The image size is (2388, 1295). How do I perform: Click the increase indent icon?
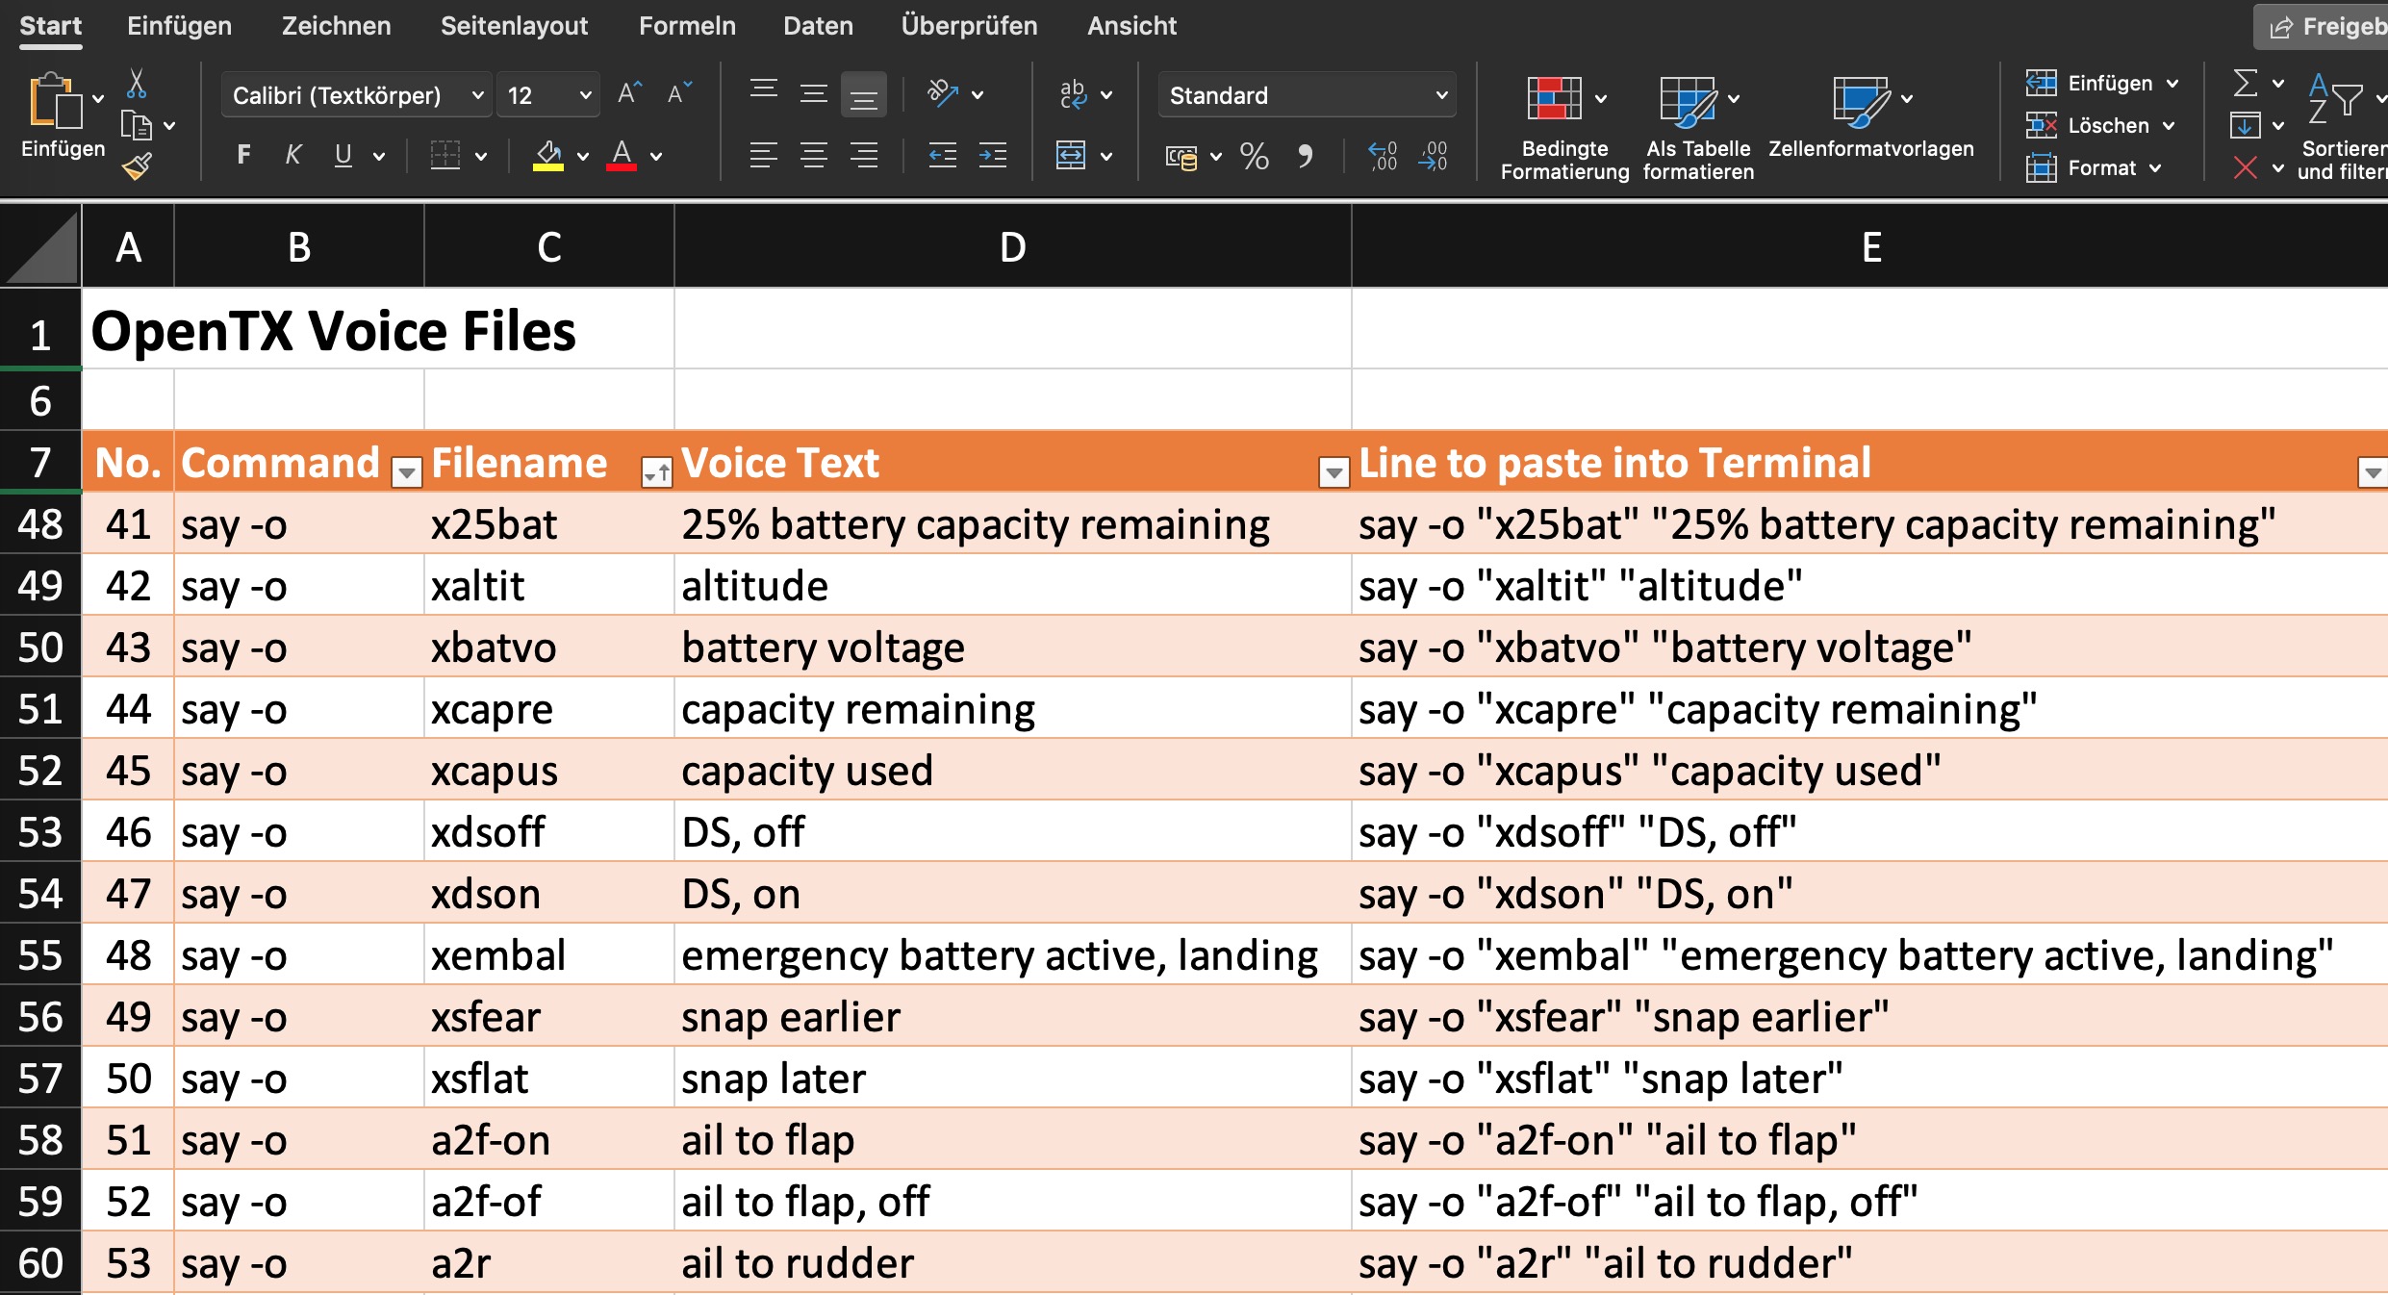coord(992,155)
